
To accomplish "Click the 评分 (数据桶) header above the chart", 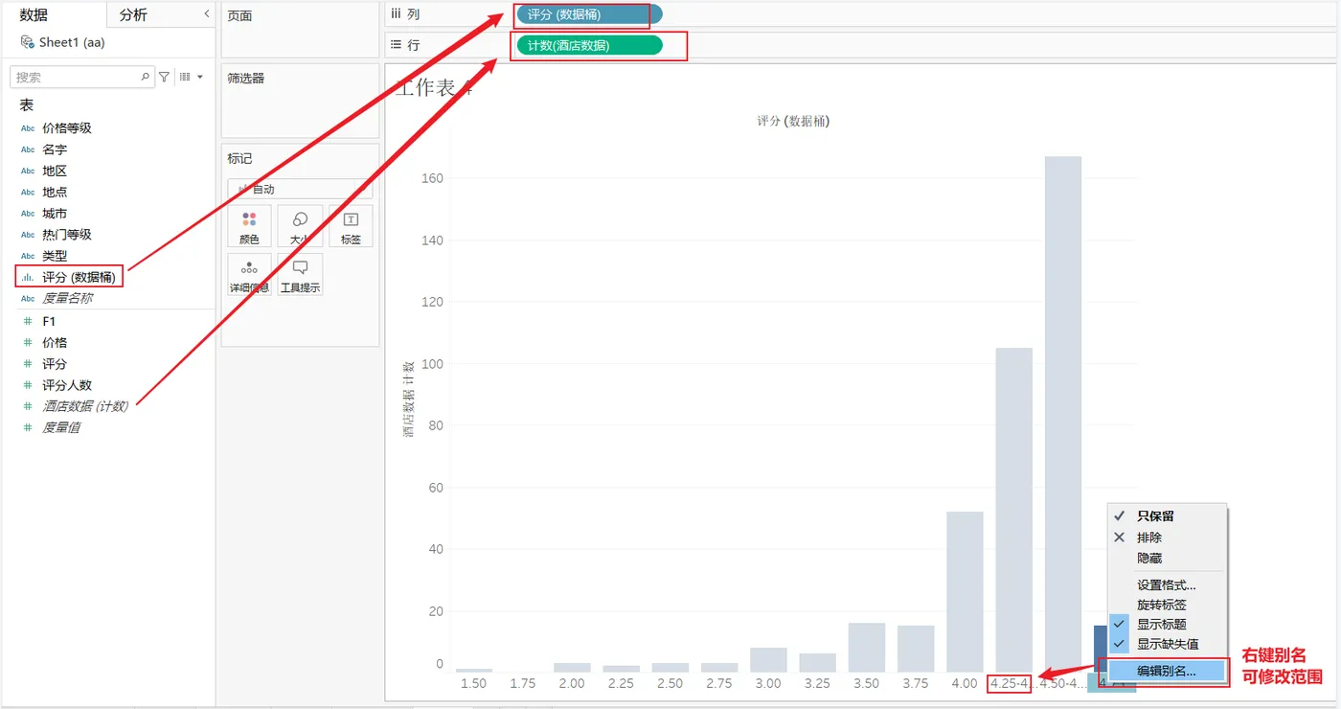I will [x=794, y=121].
